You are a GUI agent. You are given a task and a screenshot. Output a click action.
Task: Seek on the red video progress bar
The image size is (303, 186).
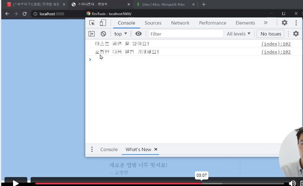click(118, 184)
